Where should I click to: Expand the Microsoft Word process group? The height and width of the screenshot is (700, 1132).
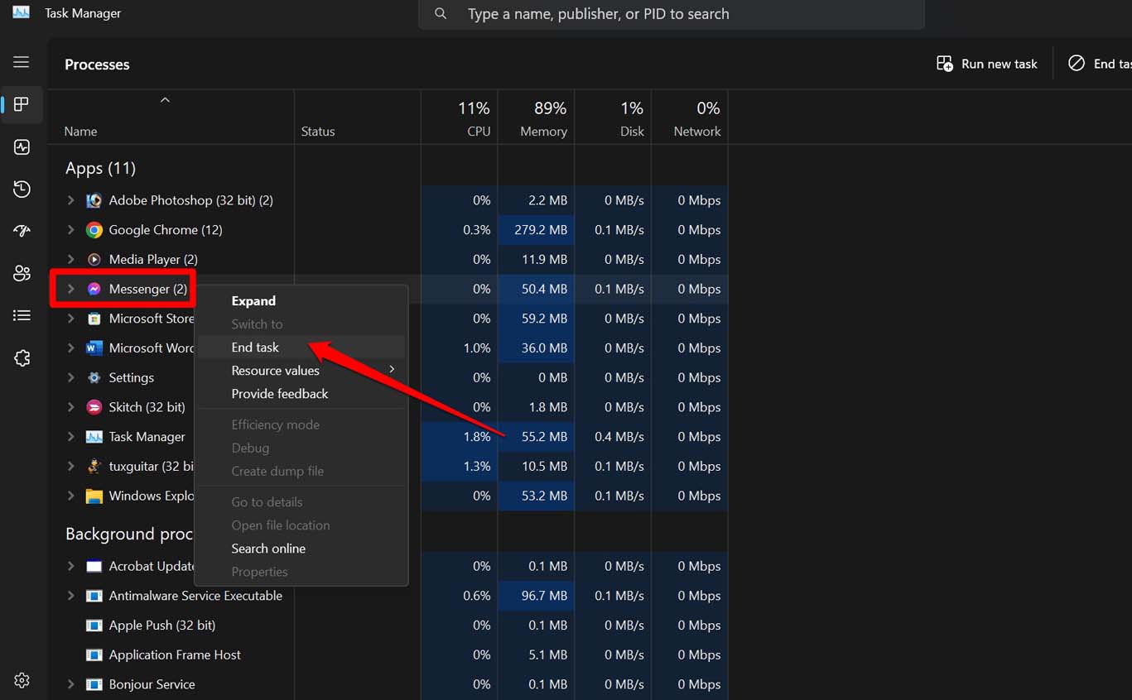tap(70, 348)
